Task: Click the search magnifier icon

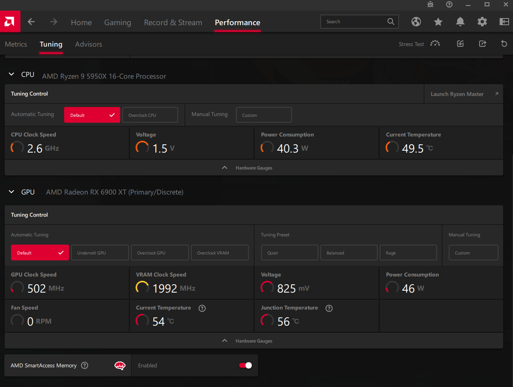Action: click(391, 22)
